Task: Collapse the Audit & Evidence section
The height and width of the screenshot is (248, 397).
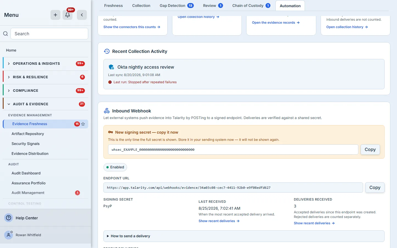Action: pos(45,104)
